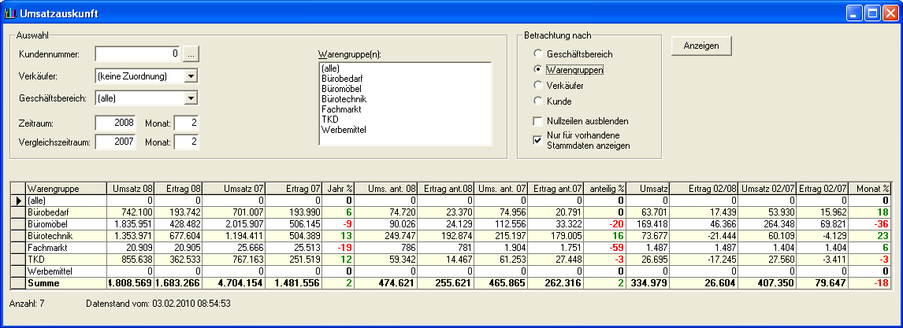
Task: Click the Umsatzauskunft title bar app icon
Action: coord(9,13)
